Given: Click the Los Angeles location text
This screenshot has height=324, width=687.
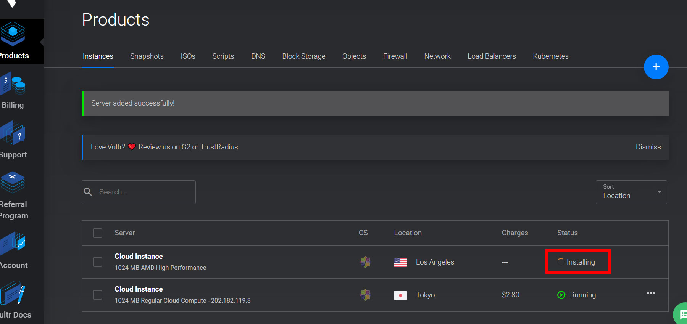Looking at the screenshot, I should (x=435, y=262).
